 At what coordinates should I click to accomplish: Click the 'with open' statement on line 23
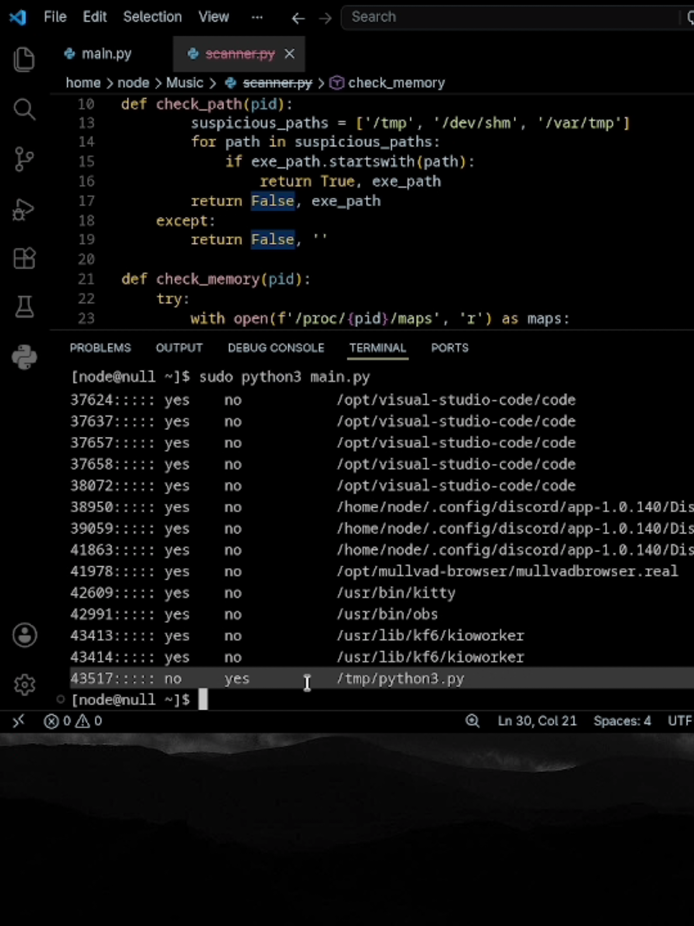pos(379,319)
